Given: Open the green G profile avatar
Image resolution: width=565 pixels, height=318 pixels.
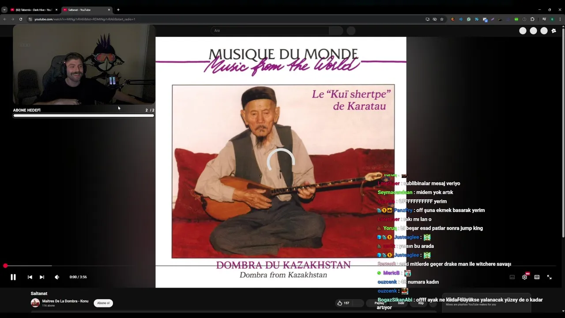Looking at the screenshot, I should click(x=552, y=19).
